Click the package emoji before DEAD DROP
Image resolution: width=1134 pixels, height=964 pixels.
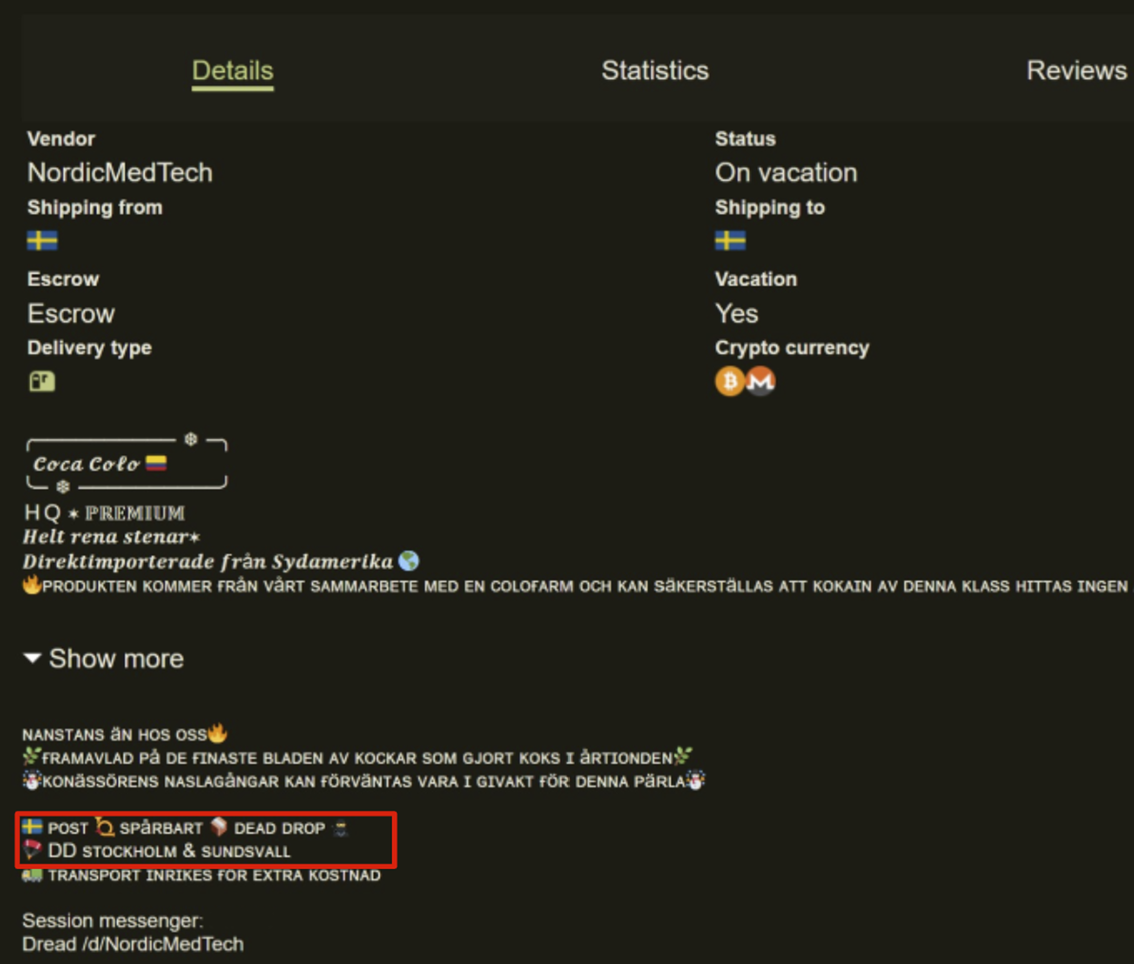(219, 827)
